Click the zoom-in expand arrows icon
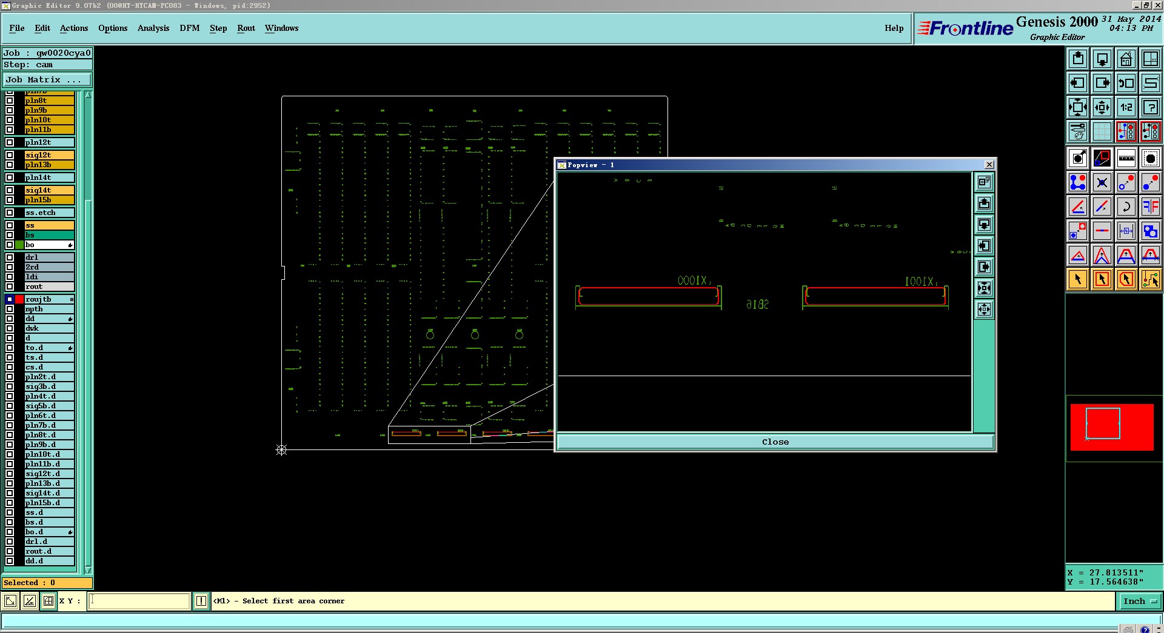 pyautogui.click(x=1078, y=107)
